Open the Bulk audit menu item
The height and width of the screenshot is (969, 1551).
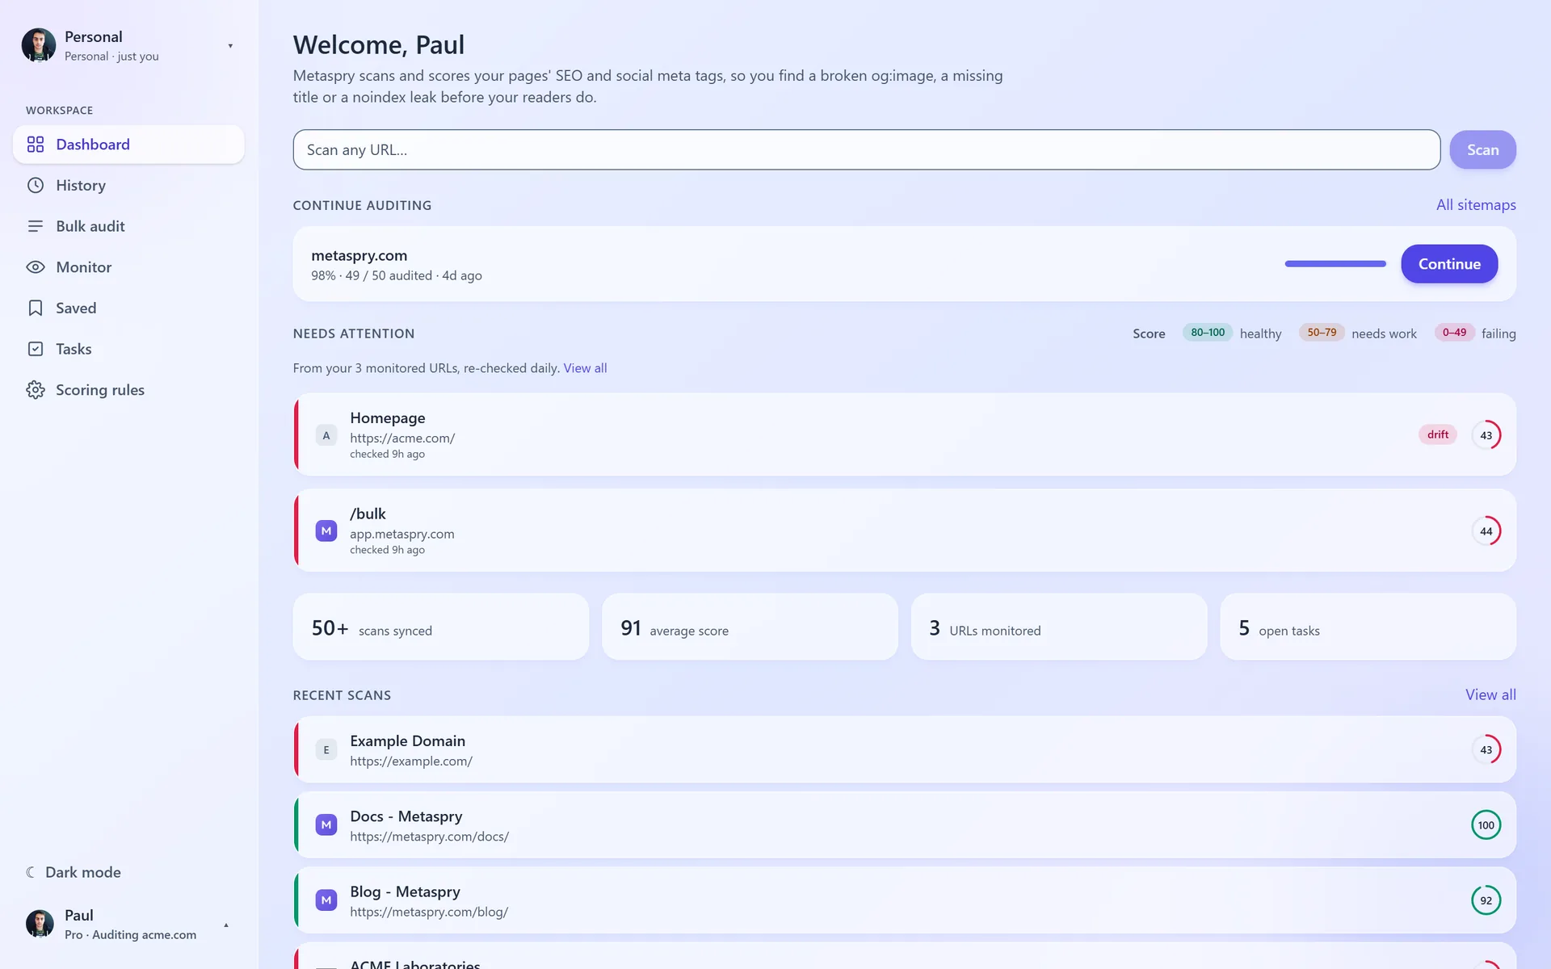click(128, 226)
